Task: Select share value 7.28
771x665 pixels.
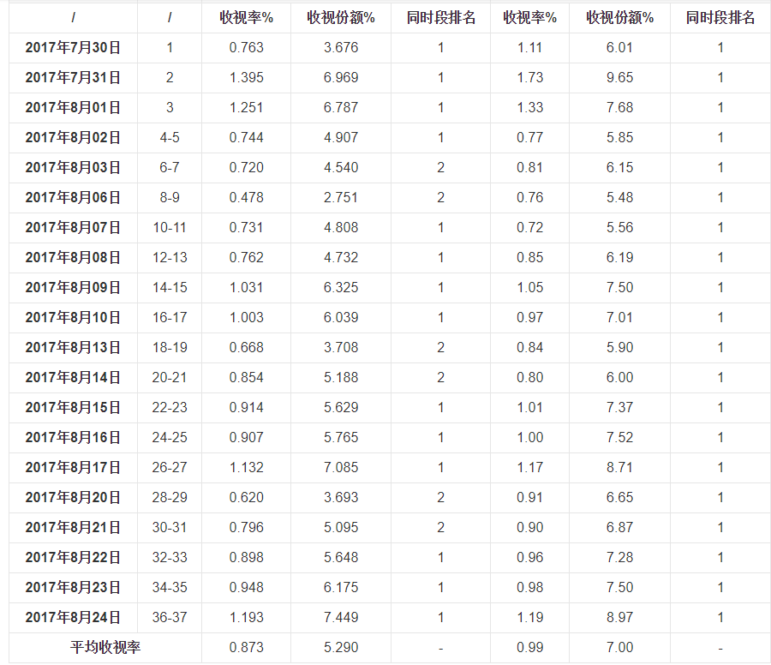Action: click(619, 558)
